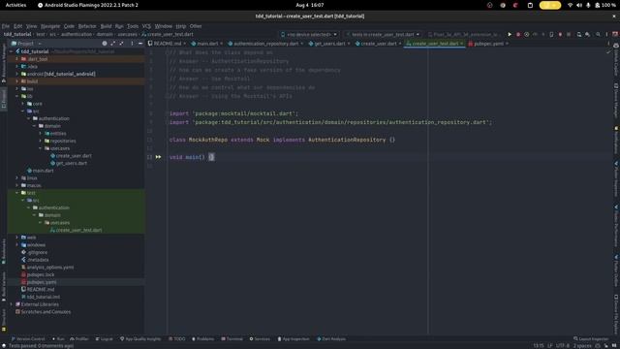620x349 pixels.
Task: Expand the android folder node
Action: click(x=17, y=74)
